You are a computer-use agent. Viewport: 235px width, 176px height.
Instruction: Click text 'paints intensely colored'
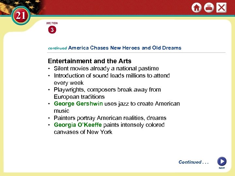pyautogui.click(x=134, y=125)
